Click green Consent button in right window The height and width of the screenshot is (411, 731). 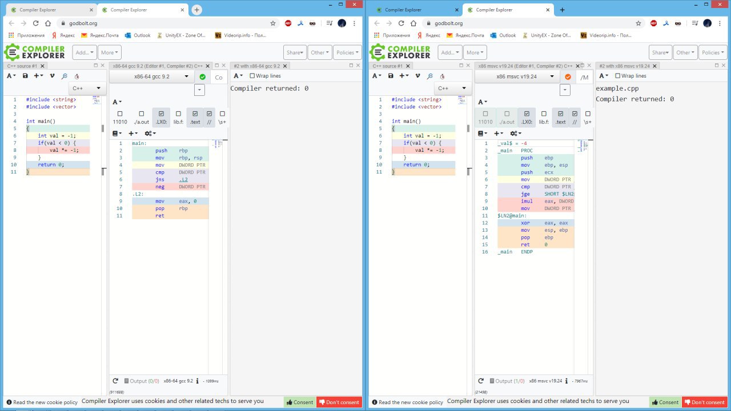coord(665,402)
